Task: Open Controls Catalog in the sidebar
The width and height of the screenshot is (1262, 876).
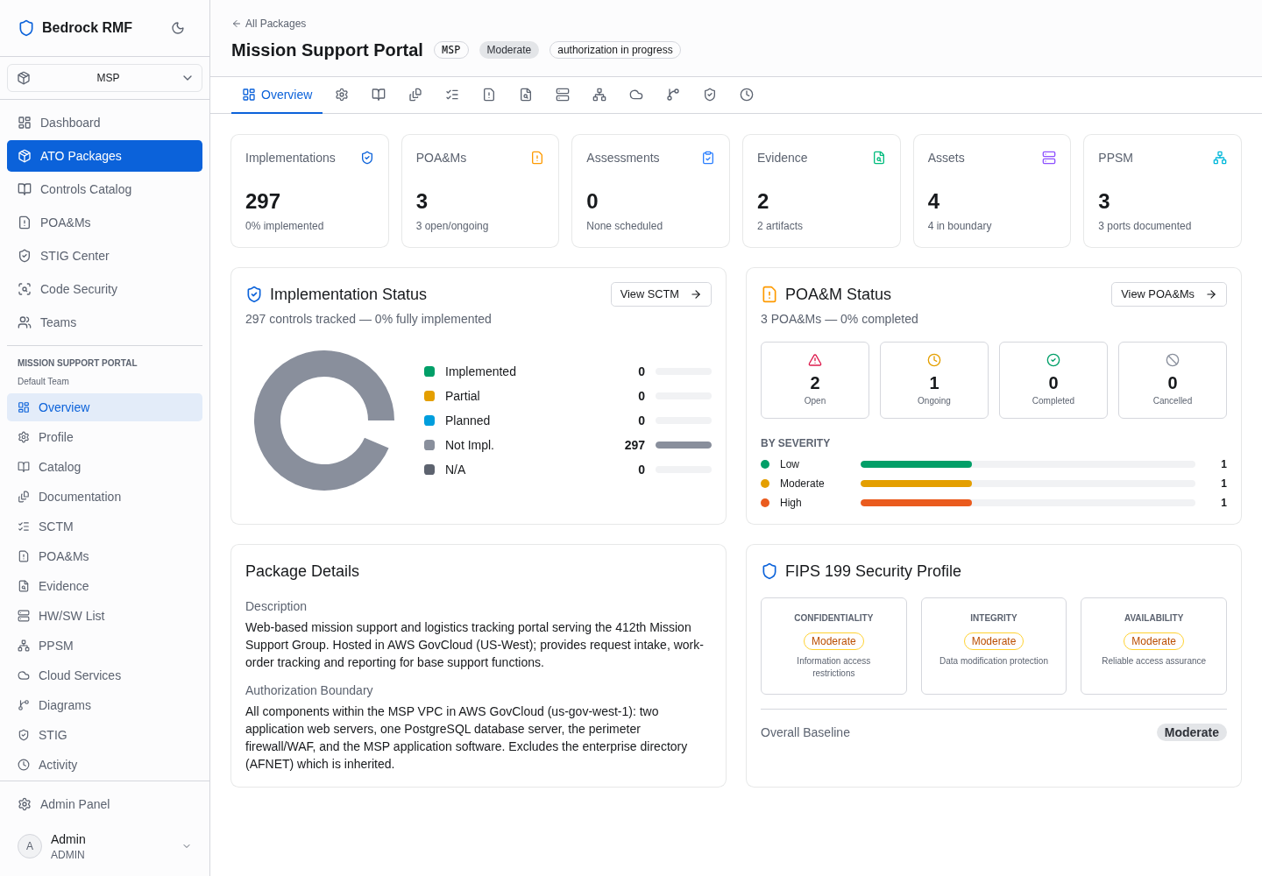Action: click(104, 189)
